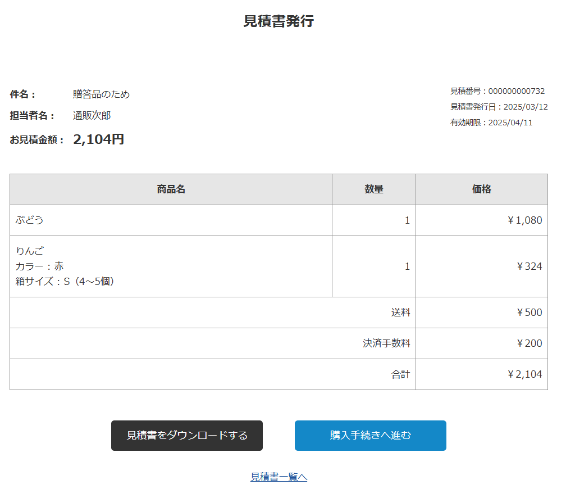The height and width of the screenshot is (489, 566).
Task: Click the 数量 column header
Action: click(374, 189)
